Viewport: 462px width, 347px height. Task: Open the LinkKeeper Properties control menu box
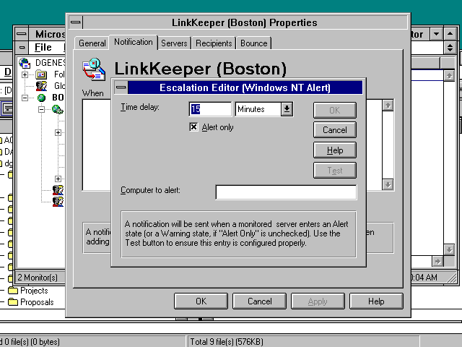[x=76, y=22]
